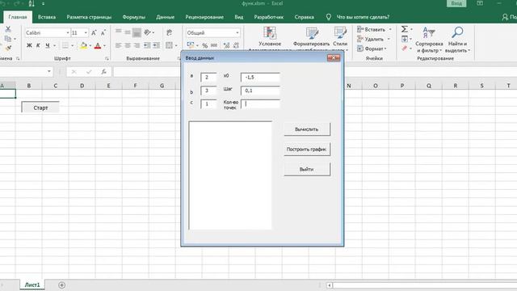The width and height of the screenshot is (517, 291).
Task: Open Найти и выделить menu
Action: (x=457, y=40)
